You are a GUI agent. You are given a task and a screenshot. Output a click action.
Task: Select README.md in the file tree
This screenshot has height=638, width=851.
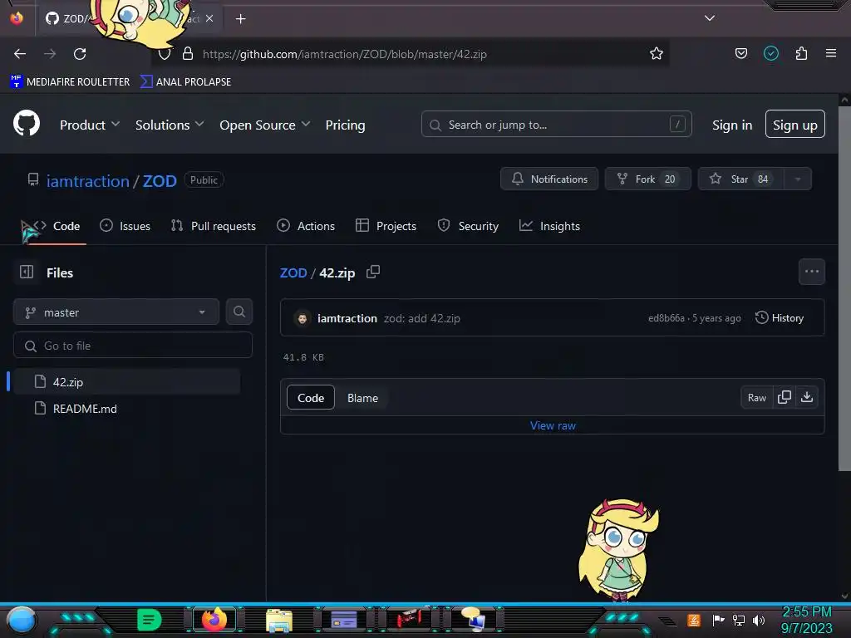click(x=126, y=408)
